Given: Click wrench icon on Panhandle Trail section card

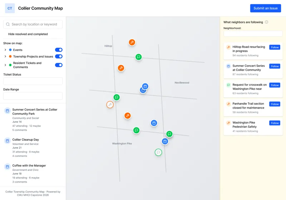Looking at the screenshot, I should (x=228, y=104).
